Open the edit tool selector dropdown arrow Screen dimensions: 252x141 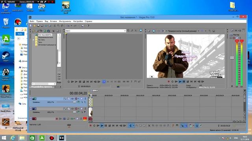pyautogui.click(x=133, y=126)
